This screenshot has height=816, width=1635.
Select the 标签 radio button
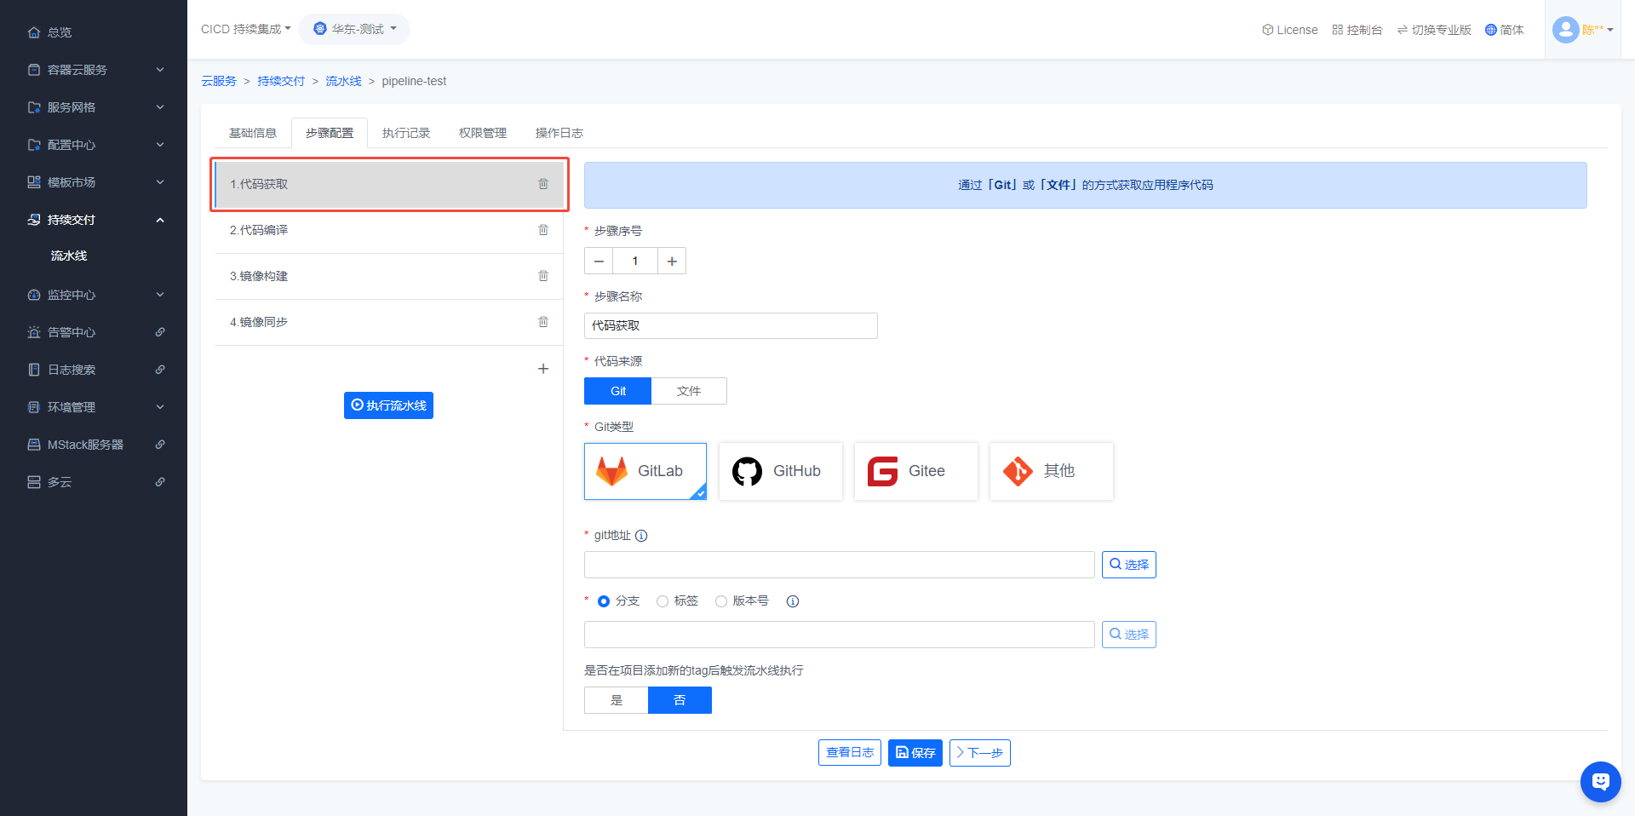[663, 601]
